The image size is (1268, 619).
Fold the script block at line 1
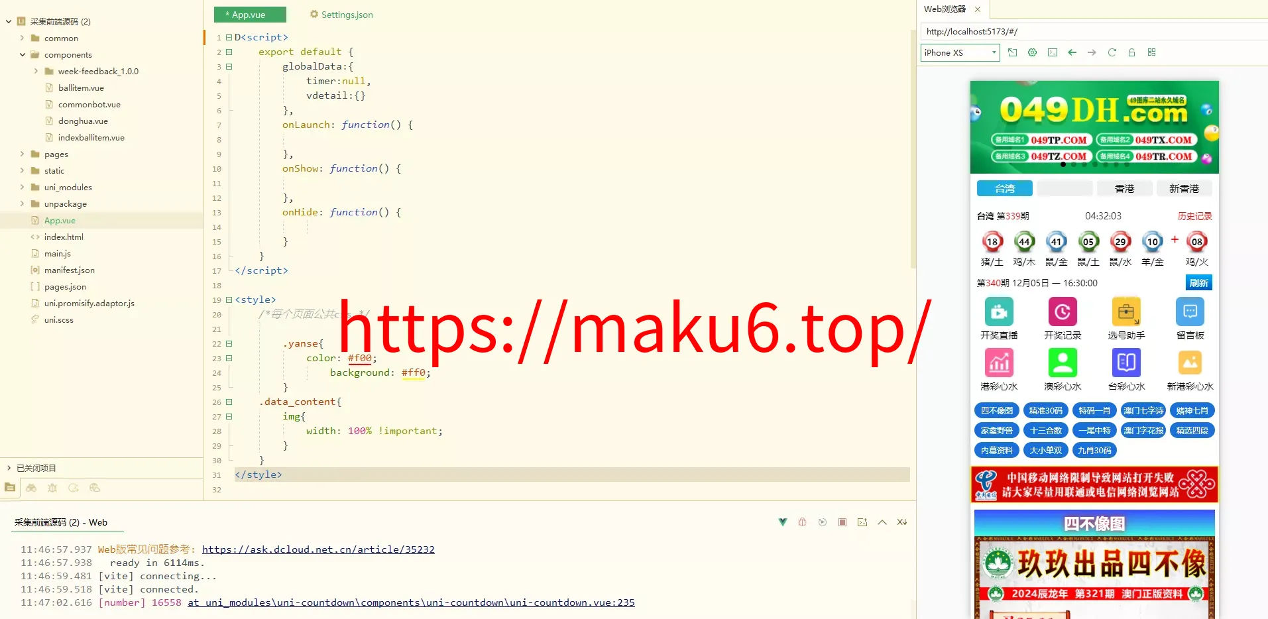coord(229,38)
